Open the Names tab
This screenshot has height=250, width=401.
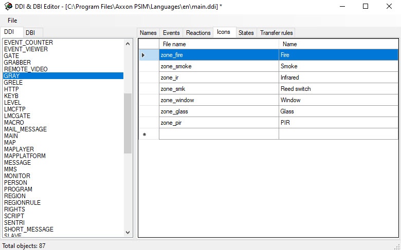(x=148, y=33)
